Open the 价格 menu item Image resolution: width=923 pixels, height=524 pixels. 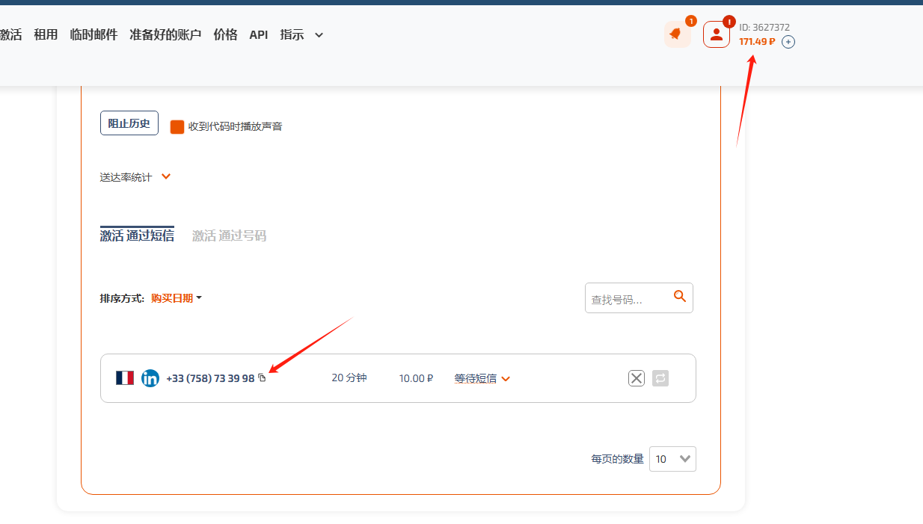pos(225,34)
